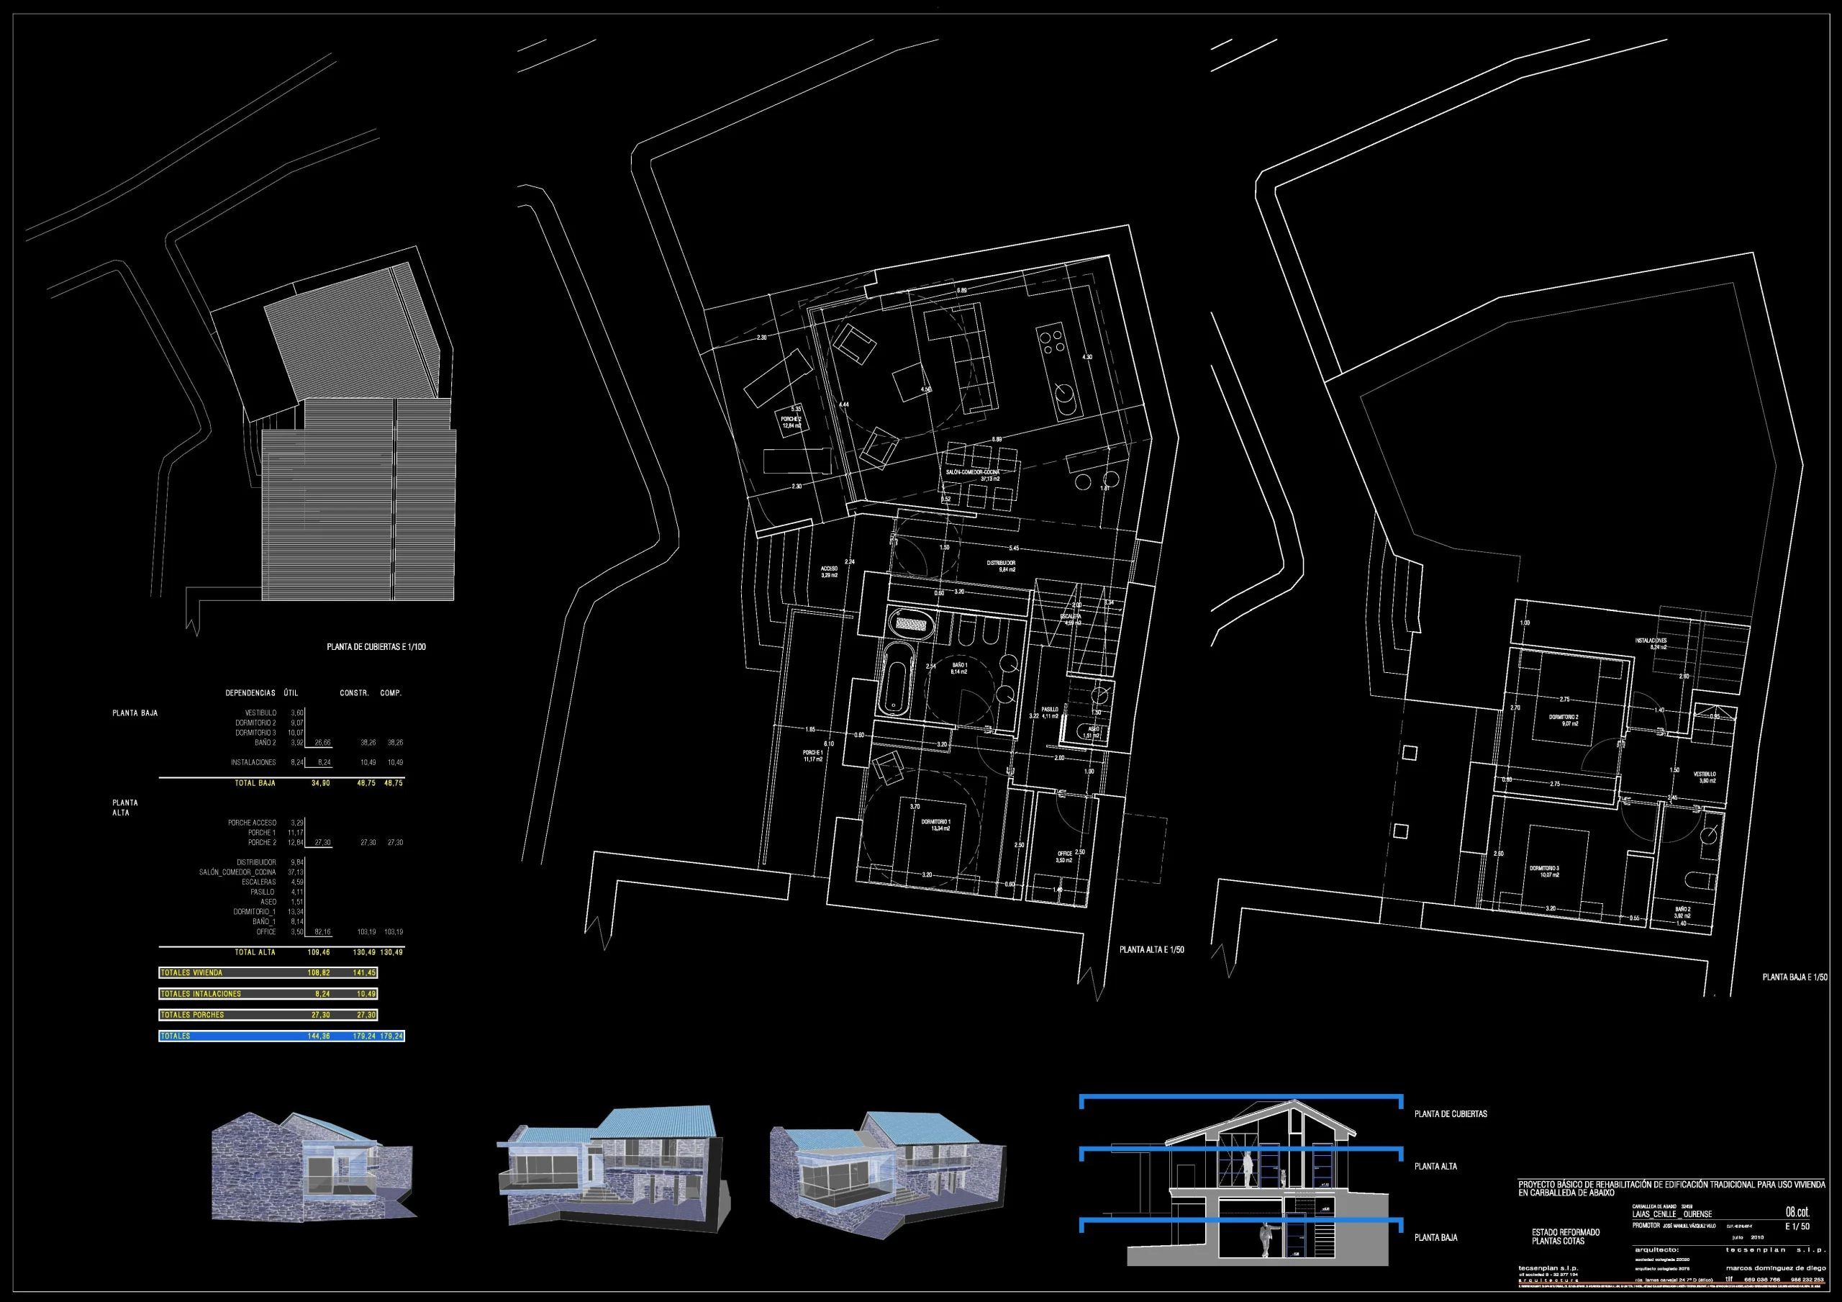Click the 'ESTADO REFORMADO PLANTAS COTAS' title block text
1842x1302 pixels.
pos(1565,1237)
